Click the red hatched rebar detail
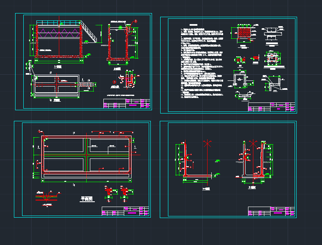322x245 pixels. point(244,32)
